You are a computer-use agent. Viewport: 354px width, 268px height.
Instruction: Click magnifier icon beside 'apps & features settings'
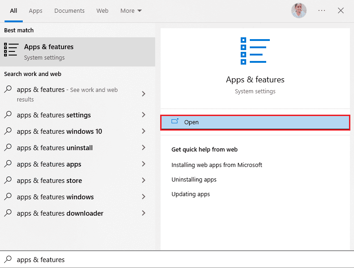pyautogui.click(x=8, y=115)
